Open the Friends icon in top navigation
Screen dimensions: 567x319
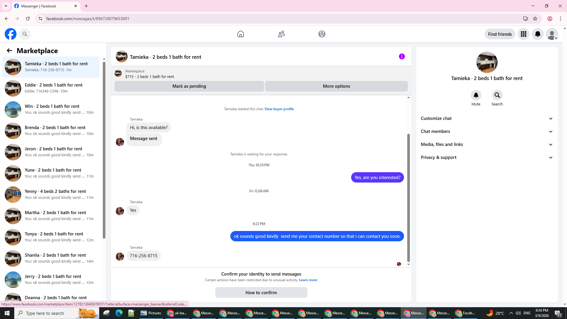click(281, 34)
